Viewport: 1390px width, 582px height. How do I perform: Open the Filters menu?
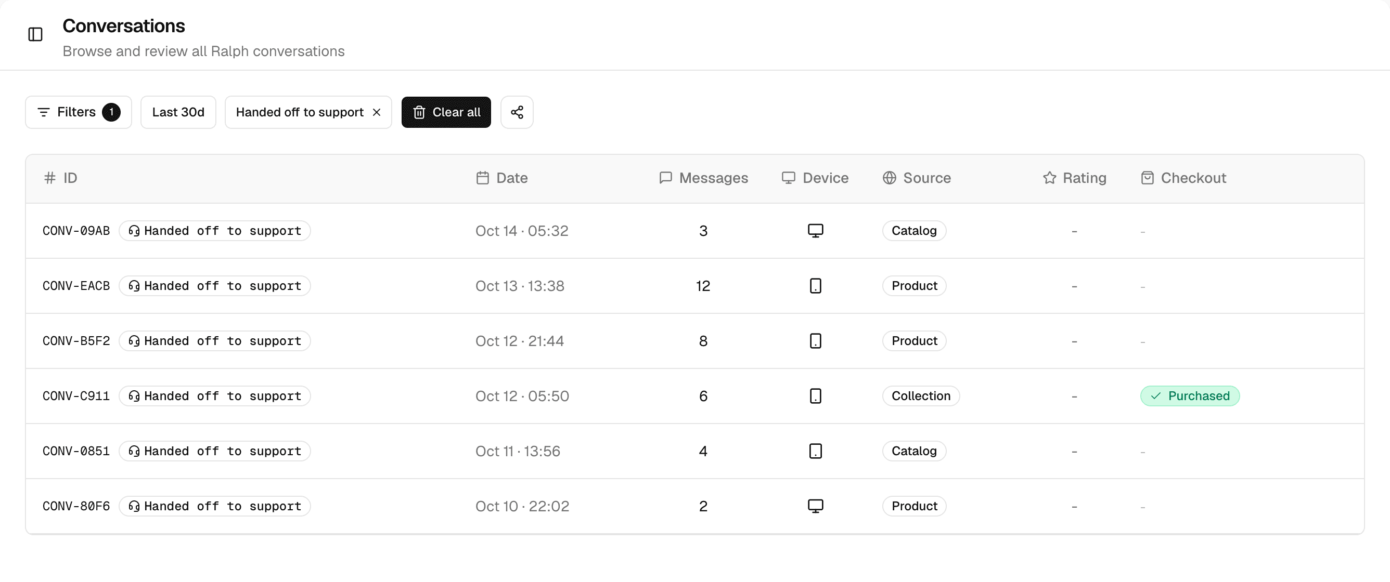[78, 112]
